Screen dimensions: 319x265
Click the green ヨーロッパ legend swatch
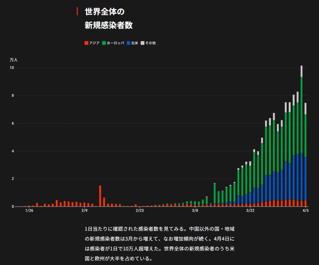click(x=104, y=43)
